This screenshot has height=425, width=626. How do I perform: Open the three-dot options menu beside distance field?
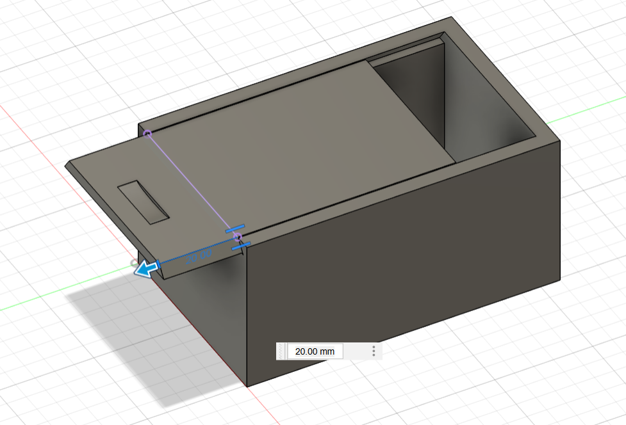[x=374, y=351]
